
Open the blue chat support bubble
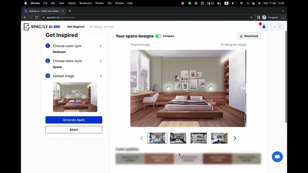coord(277,157)
